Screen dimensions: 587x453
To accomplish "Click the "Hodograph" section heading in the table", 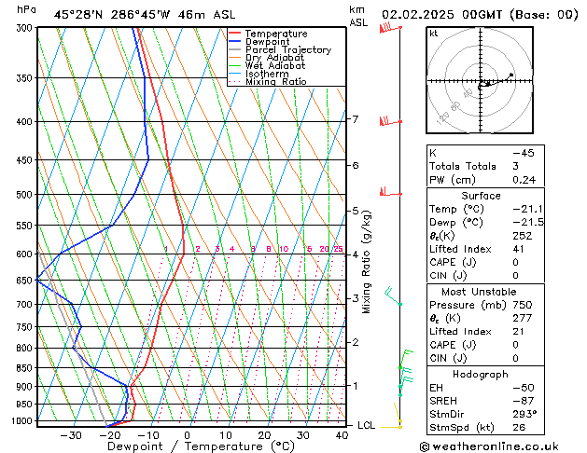I will tap(481, 375).
